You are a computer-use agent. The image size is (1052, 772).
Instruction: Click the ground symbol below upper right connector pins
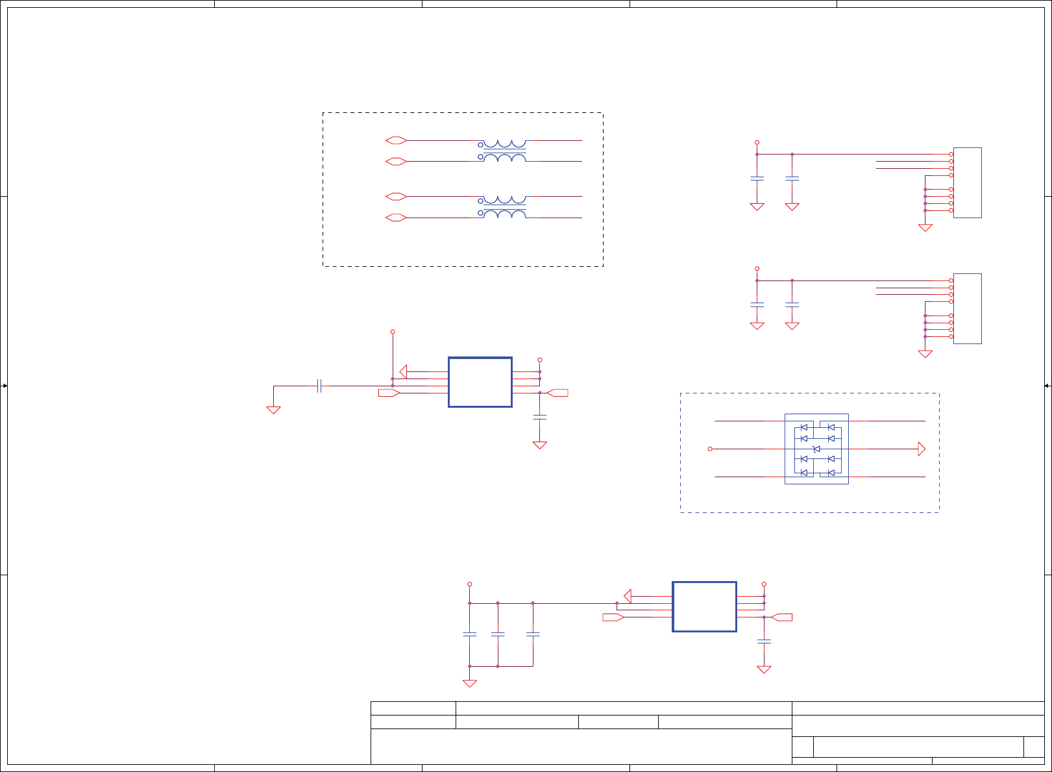925,228
